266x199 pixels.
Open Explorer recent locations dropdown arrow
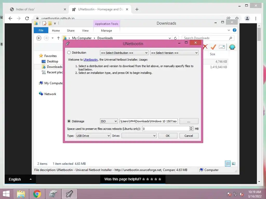click(52, 38)
